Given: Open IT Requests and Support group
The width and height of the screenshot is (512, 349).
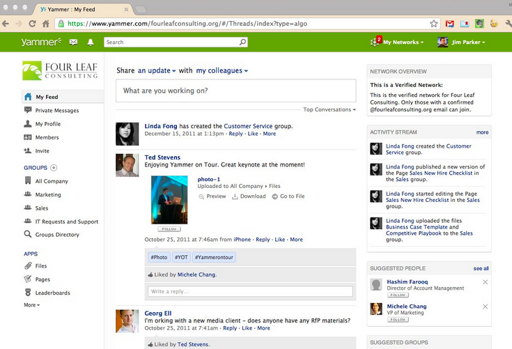Looking at the screenshot, I should click(x=61, y=222).
